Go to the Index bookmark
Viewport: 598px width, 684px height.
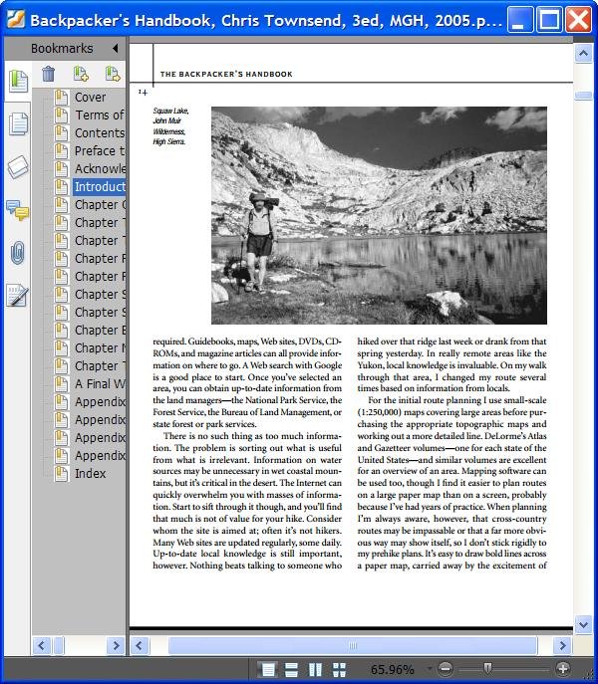90,473
